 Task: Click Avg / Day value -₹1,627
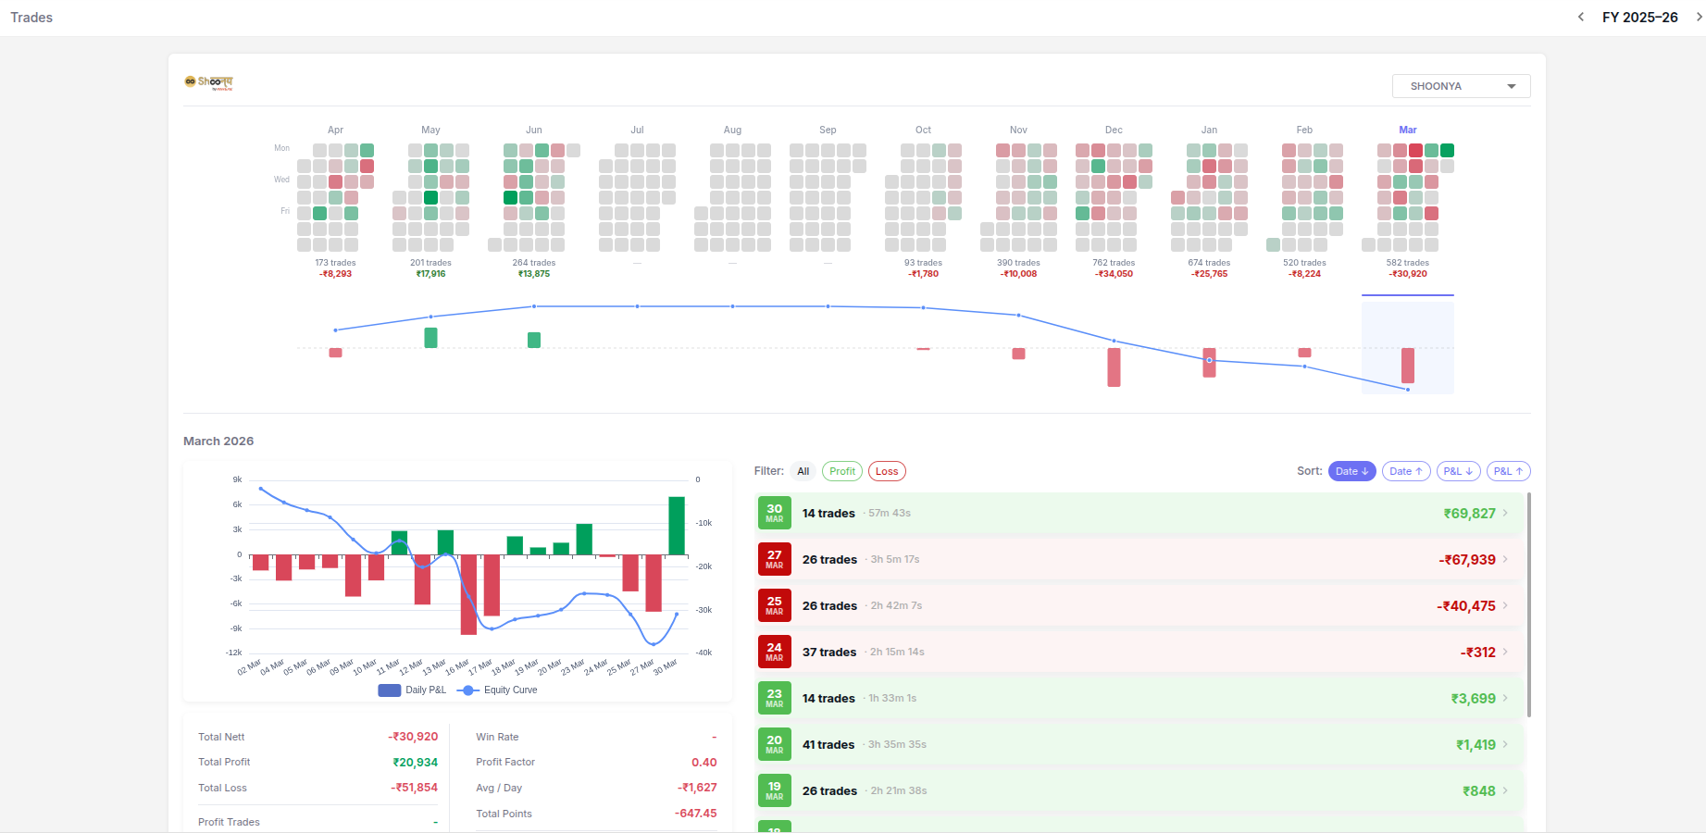(697, 788)
